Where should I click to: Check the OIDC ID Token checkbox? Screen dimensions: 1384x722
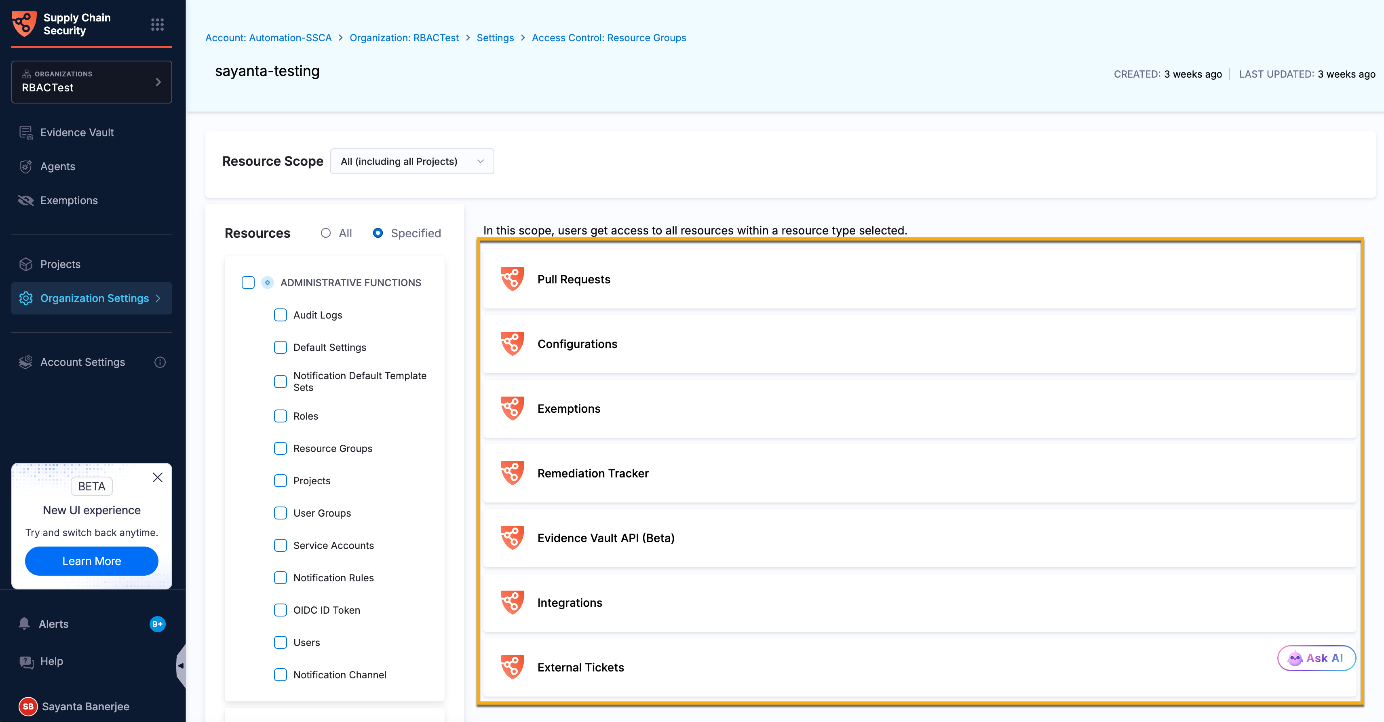tap(281, 610)
